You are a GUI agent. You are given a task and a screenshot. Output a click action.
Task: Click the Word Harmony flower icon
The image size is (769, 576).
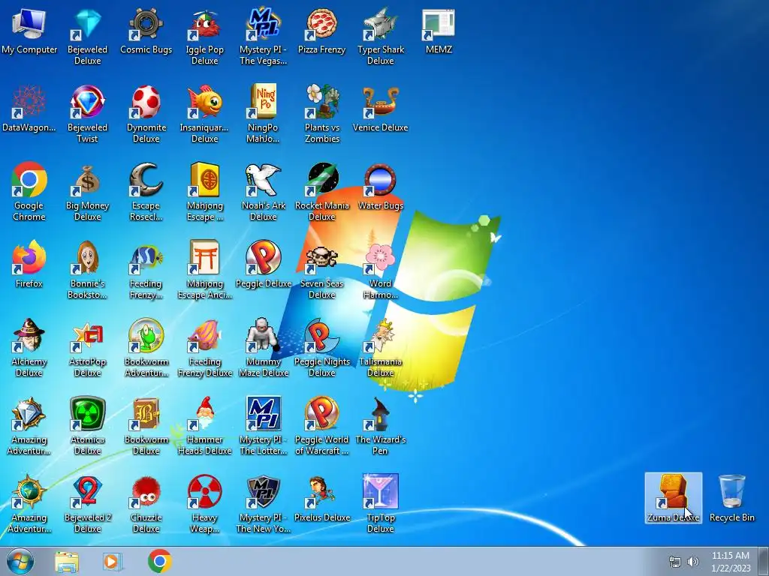381,258
